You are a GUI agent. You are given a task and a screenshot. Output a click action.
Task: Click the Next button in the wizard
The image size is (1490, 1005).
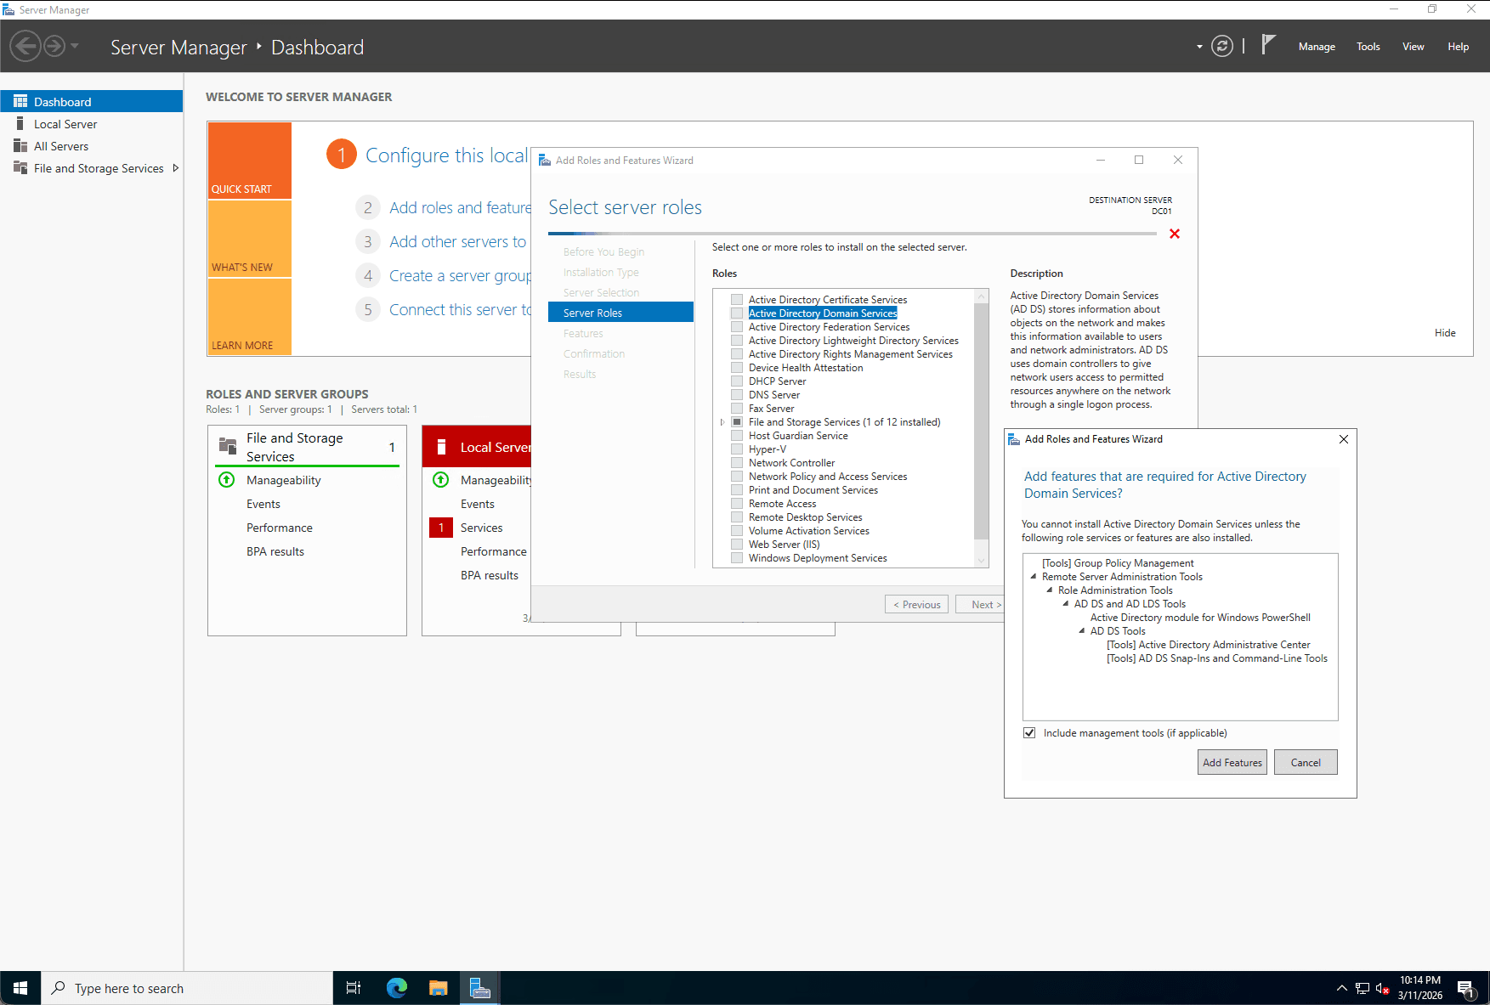(981, 604)
